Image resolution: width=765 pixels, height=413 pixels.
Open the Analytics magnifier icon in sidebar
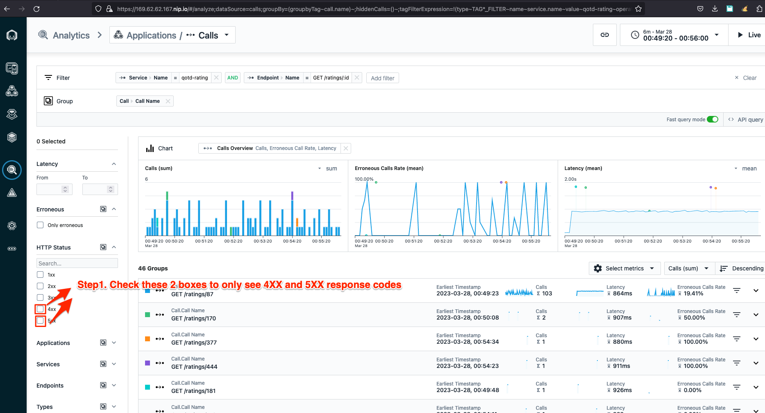pyautogui.click(x=12, y=170)
